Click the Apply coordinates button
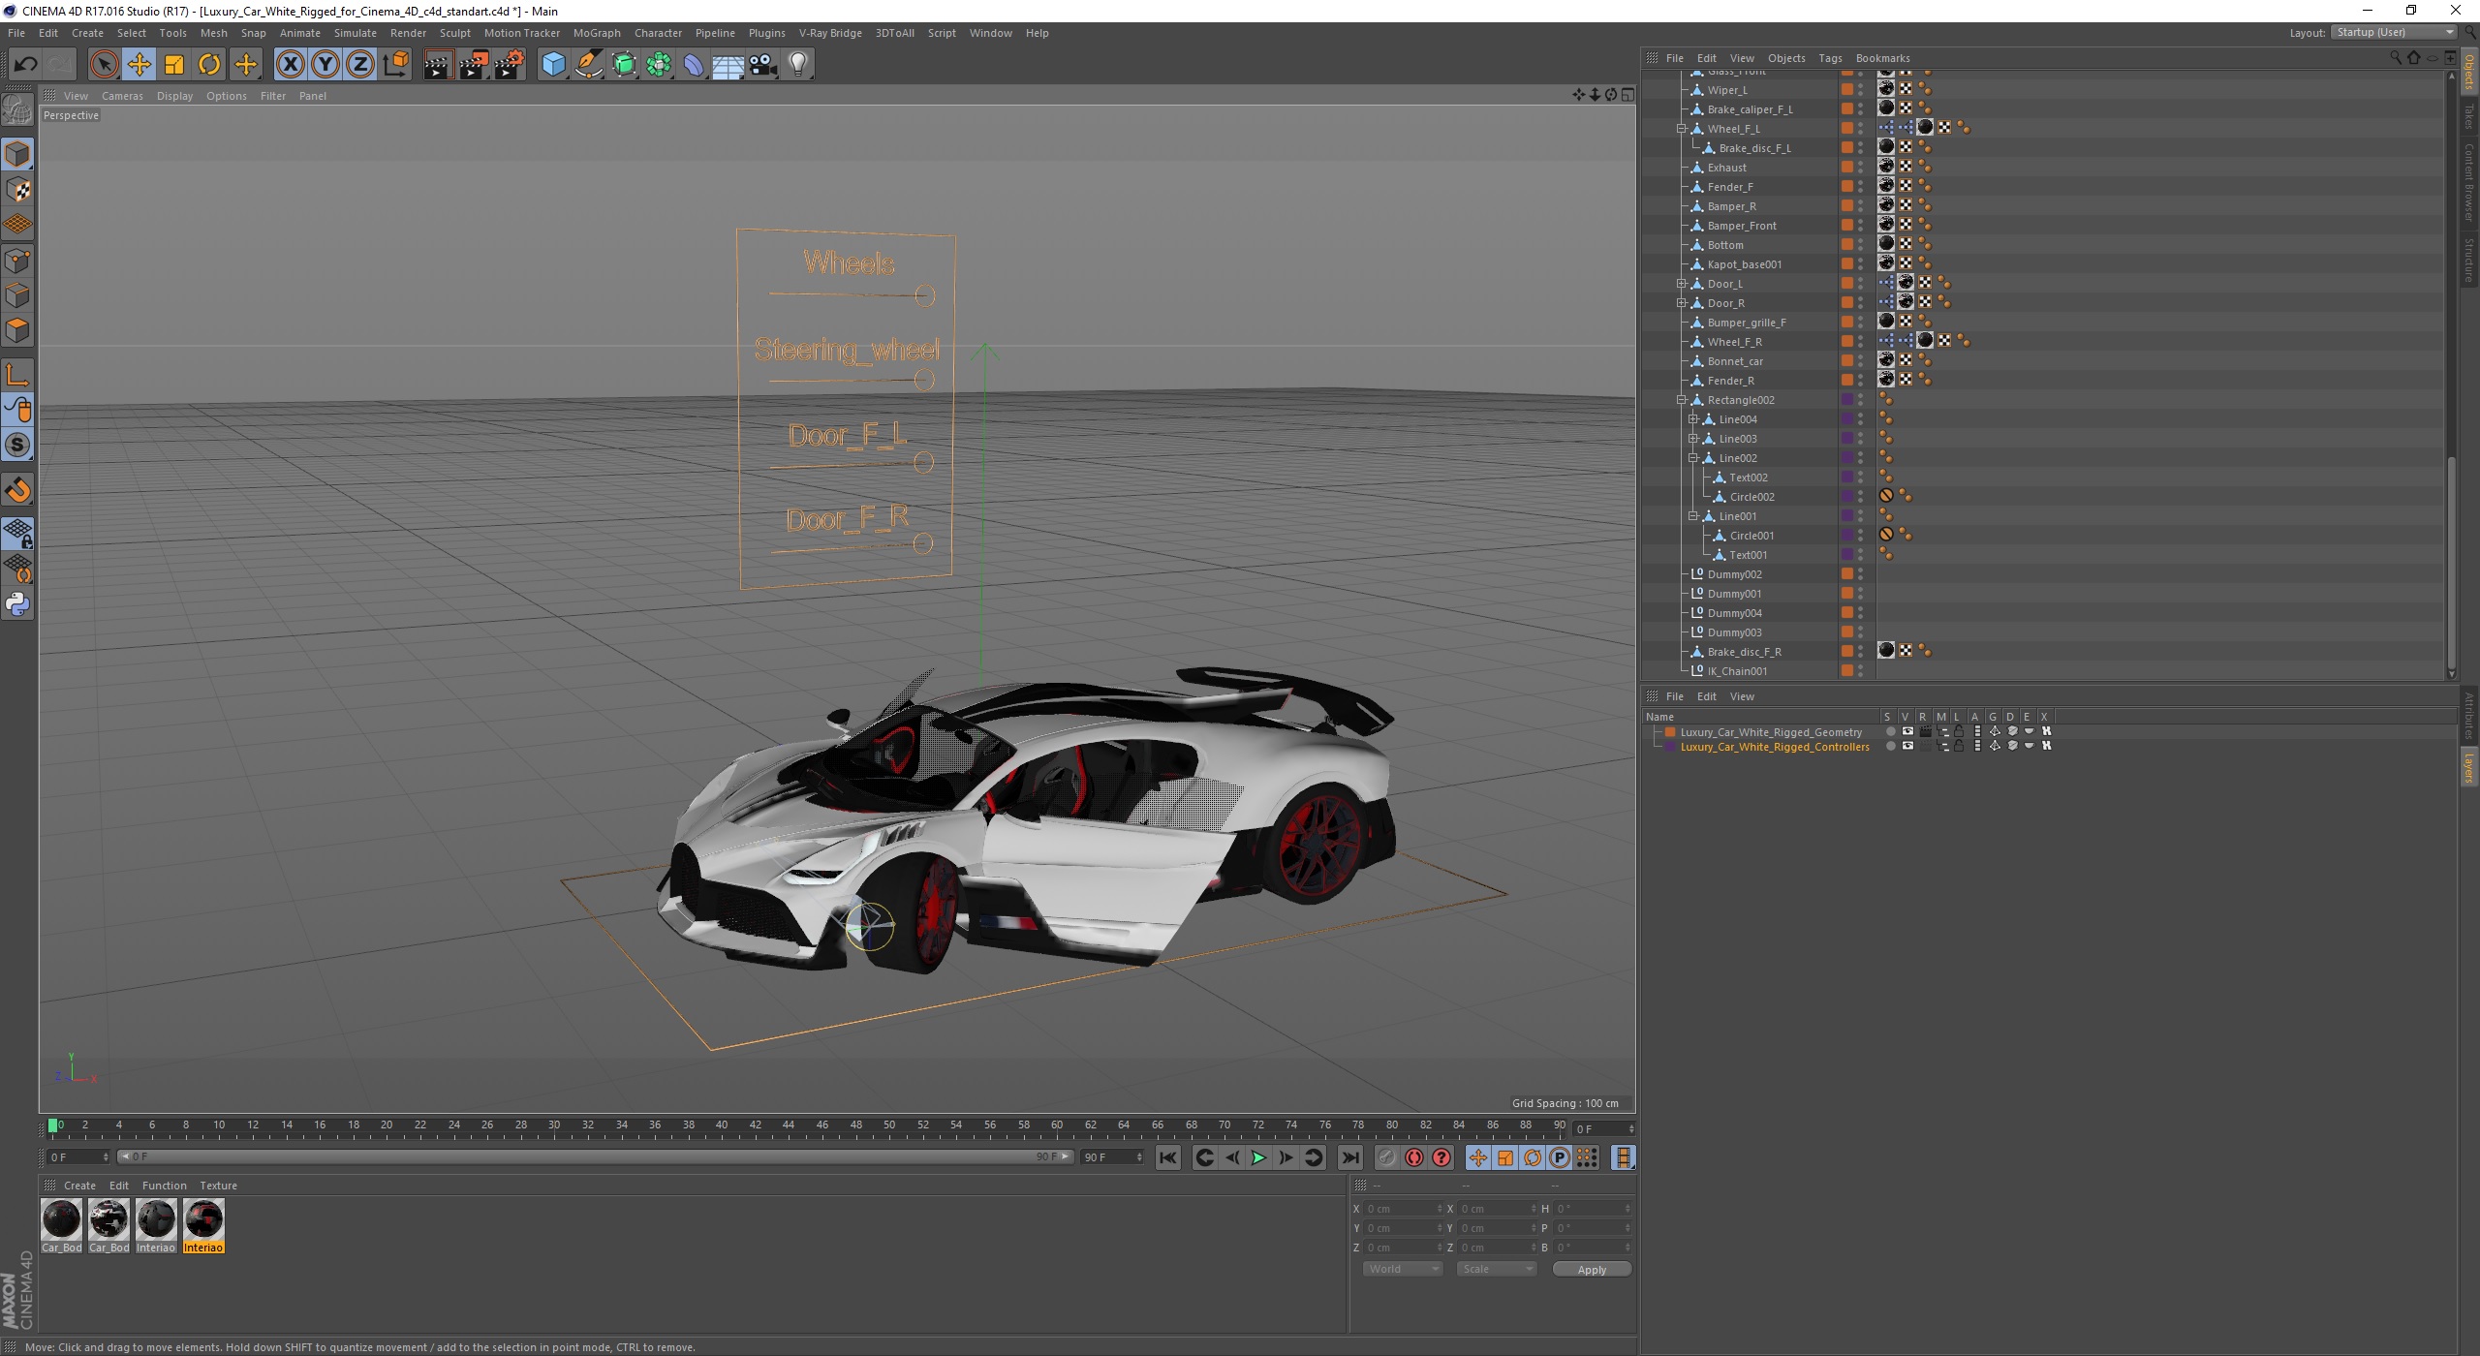The height and width of the screenshot is (1356, 2480). click(1592, 1269)
